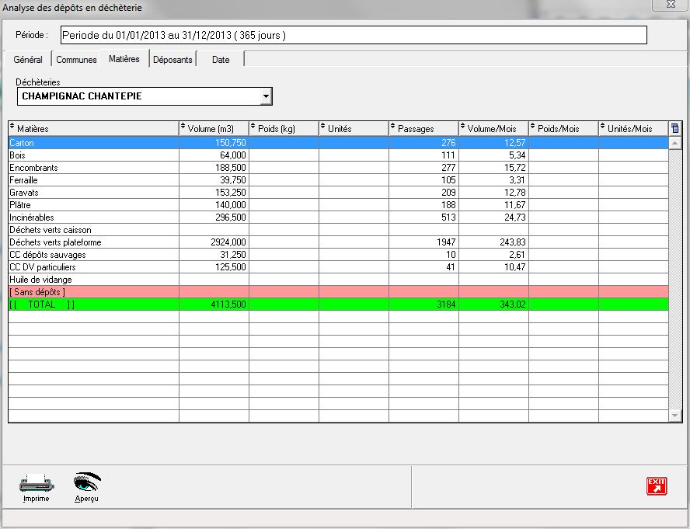Sort by the Matières column header
This screenshot has height=529, width=690.
click(93, 128)
